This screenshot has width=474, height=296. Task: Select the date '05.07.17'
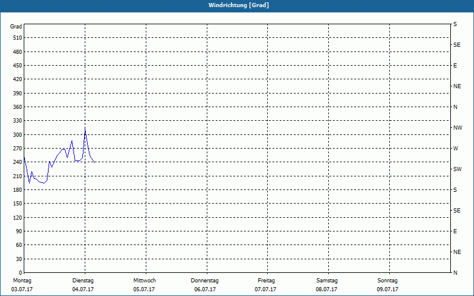tap(144, 289)
